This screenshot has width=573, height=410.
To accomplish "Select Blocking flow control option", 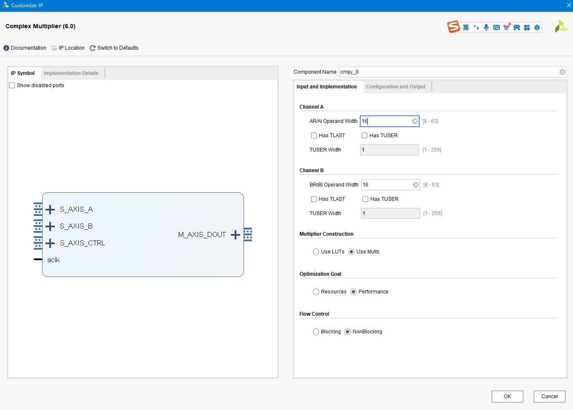I will [316, 332].
